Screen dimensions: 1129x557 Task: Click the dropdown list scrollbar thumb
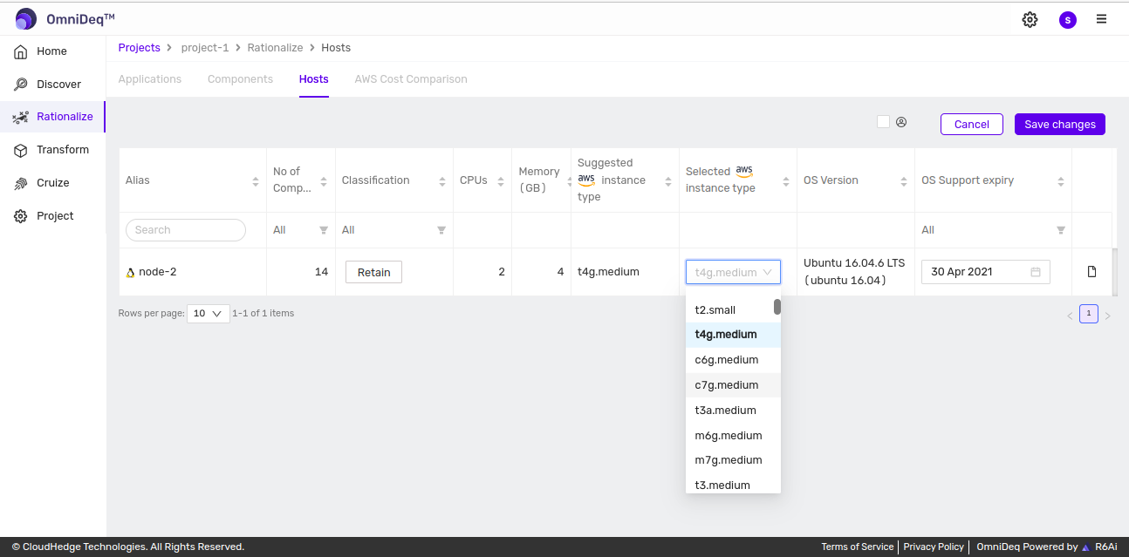(x=777, y=307)
